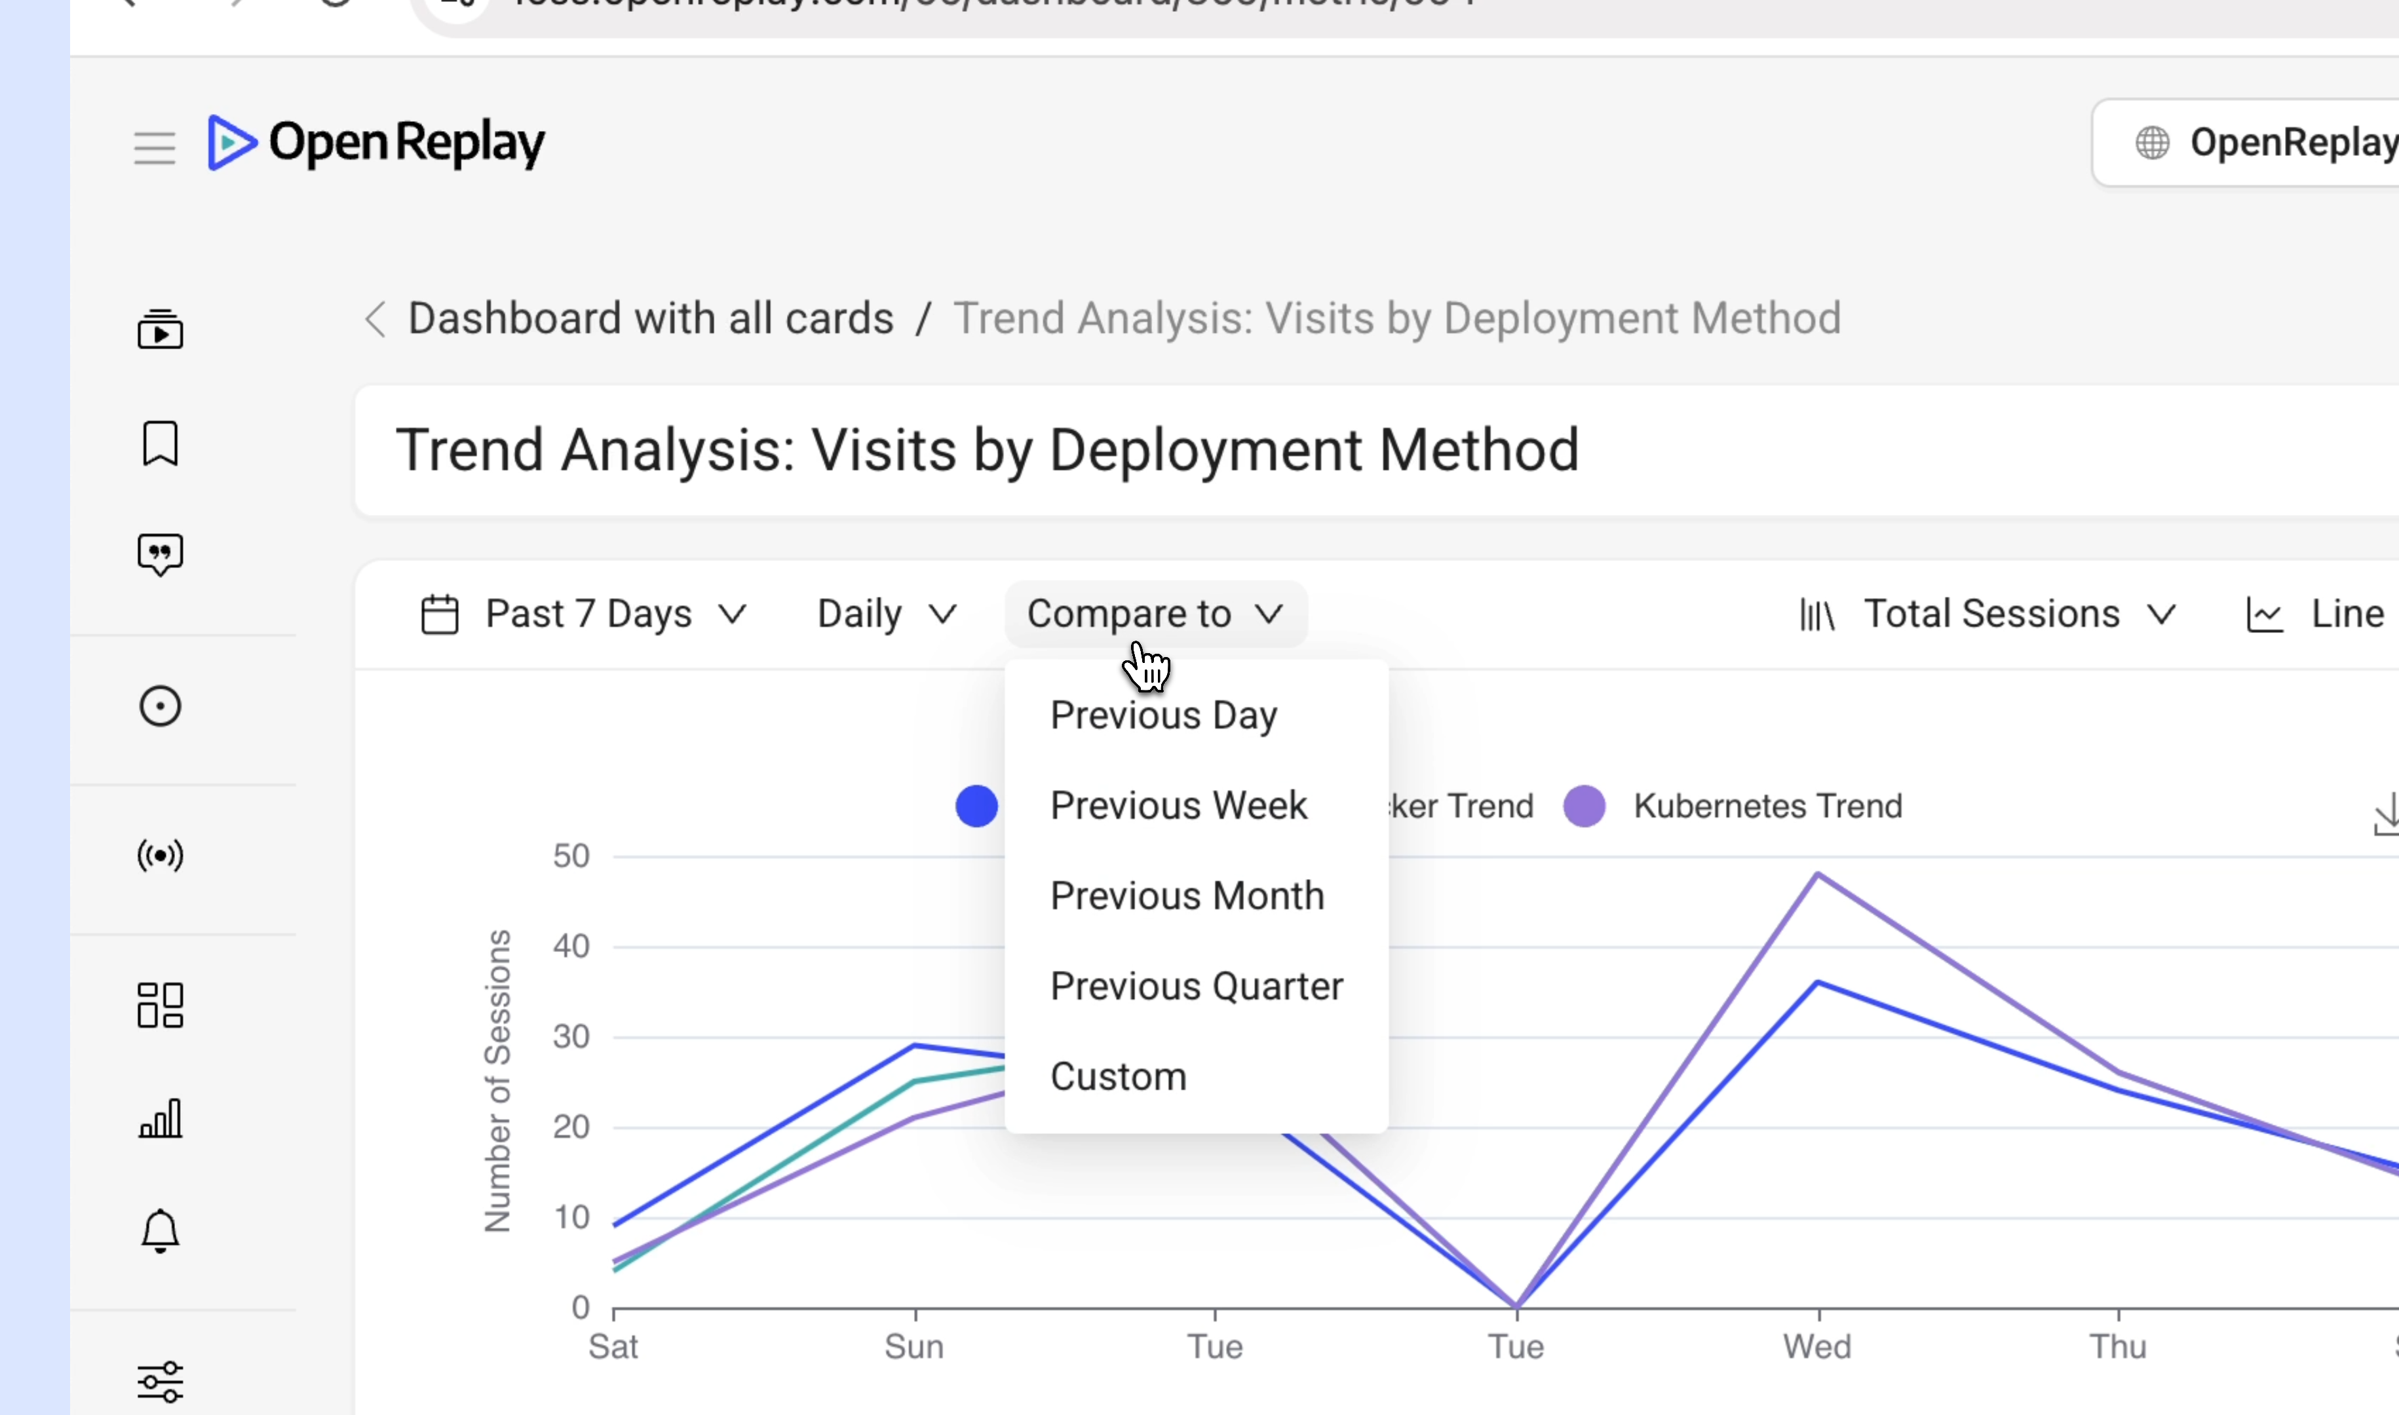Toggle the blue legend series dot

click(976, 806)
